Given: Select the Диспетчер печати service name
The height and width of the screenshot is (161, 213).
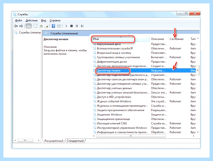Looking at the screenshot, I should point(109,70).
